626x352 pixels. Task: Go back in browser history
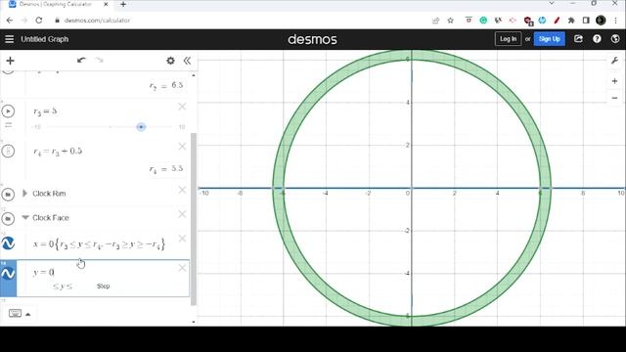[10, 21]
